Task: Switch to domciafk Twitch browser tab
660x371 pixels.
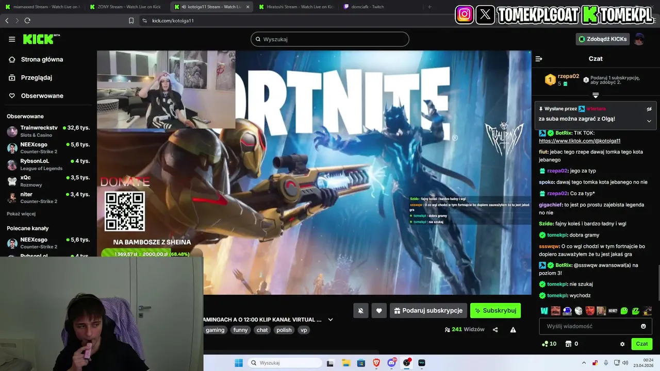Action: tap(379, 7)
